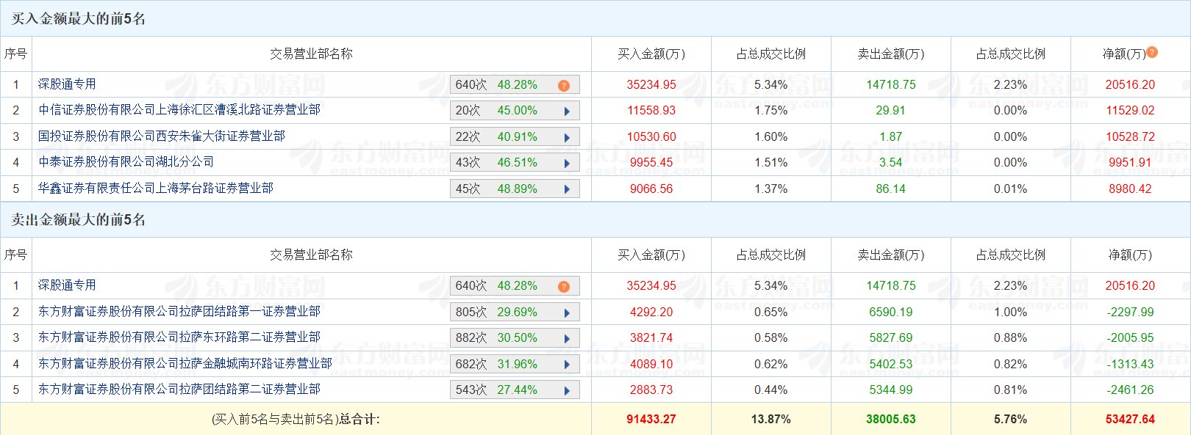The image size is (1191, 435).
Task: Click the help icon beside 净额(万) header
Action: pyautogui.click(x=1152, y=53)
